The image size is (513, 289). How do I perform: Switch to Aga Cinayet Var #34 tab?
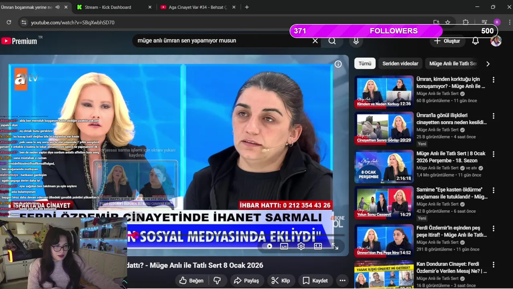(197, 7)
